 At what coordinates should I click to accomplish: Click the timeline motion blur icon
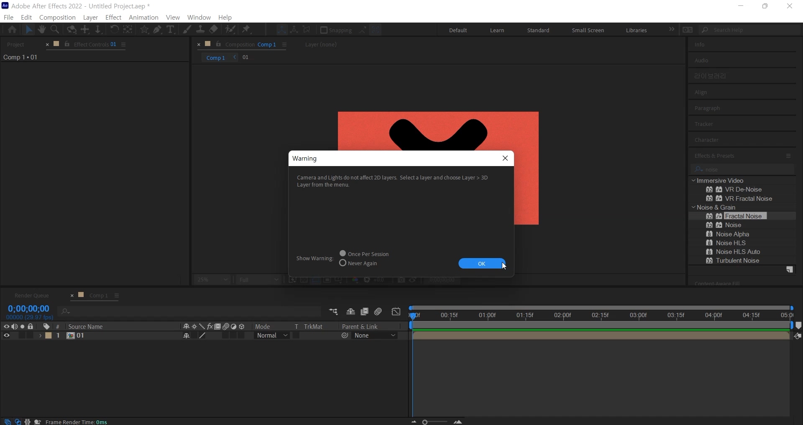[x=378, y=312]
